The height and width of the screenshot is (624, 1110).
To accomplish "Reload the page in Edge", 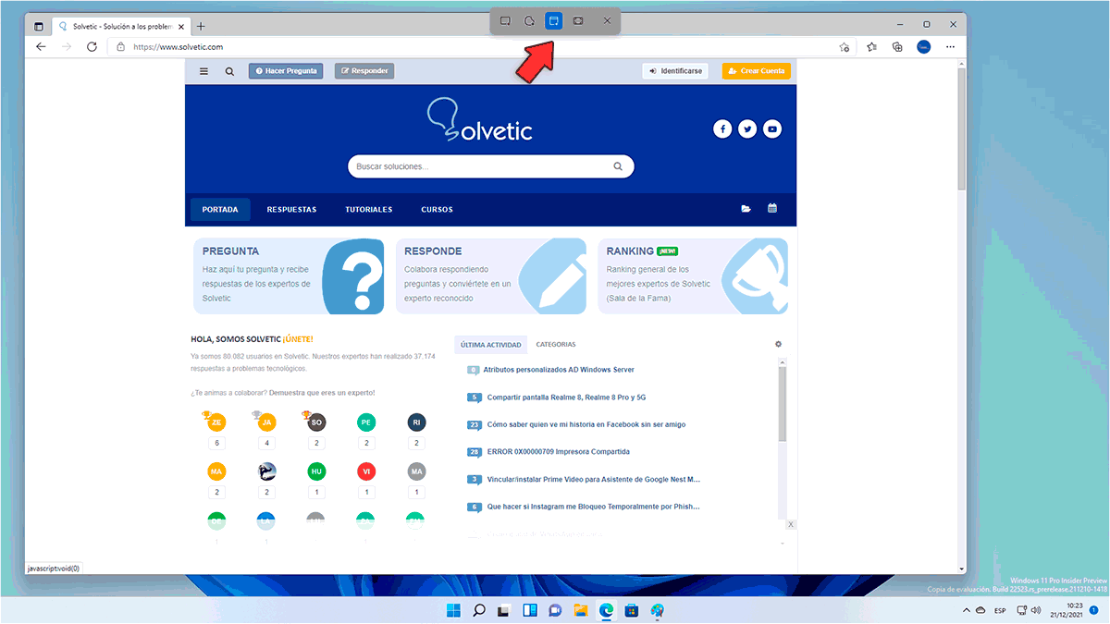I will [92, 46].
